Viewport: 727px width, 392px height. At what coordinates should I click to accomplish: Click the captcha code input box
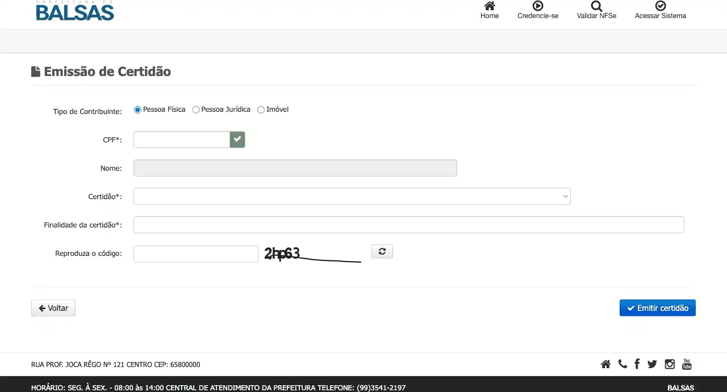(195, 254)
